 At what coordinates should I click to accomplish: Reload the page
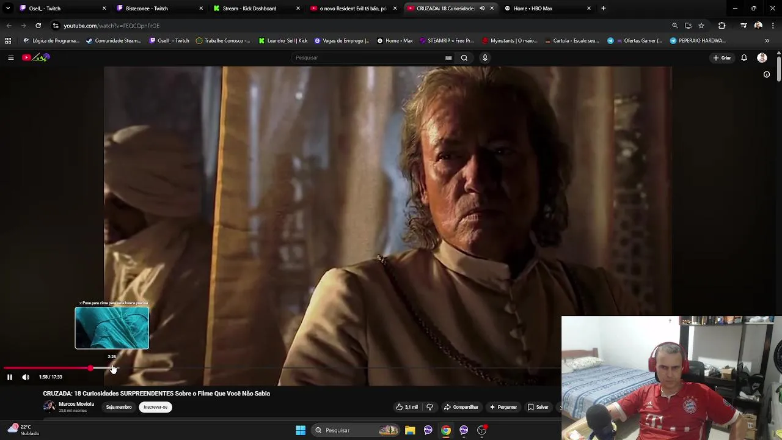point(38,26)
